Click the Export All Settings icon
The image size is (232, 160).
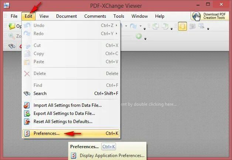27,113
